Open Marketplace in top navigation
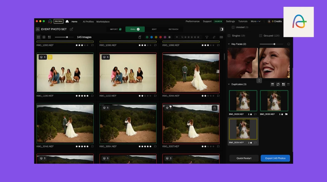Image resolution: width=327 pixels, height=182 pixels. click(x=103, y=22)
